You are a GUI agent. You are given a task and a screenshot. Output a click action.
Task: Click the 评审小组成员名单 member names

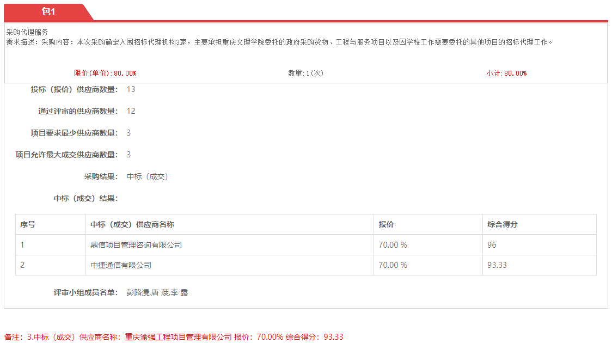coord(157,292)
